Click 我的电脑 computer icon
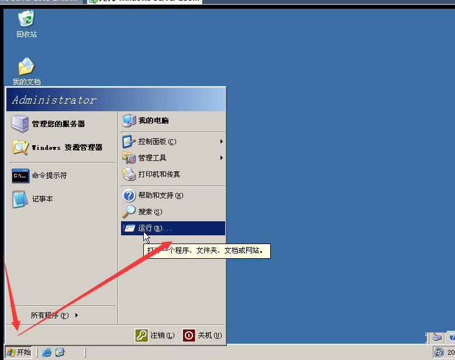Image resolution: width=455 pixels, height=360 pixels. [129, 121]
